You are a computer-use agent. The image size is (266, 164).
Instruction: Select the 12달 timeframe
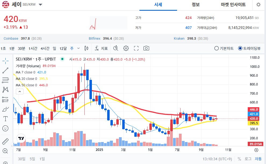(x=63, y=49)
